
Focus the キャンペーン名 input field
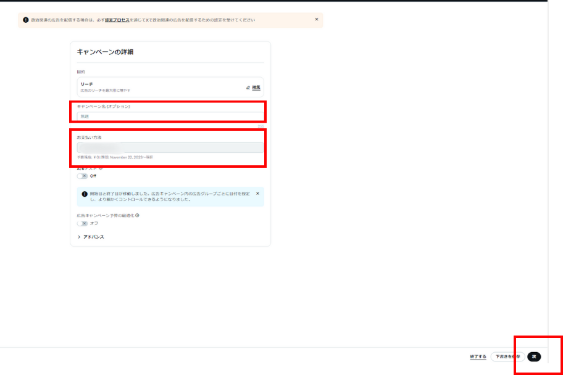[x=170, y=116]
